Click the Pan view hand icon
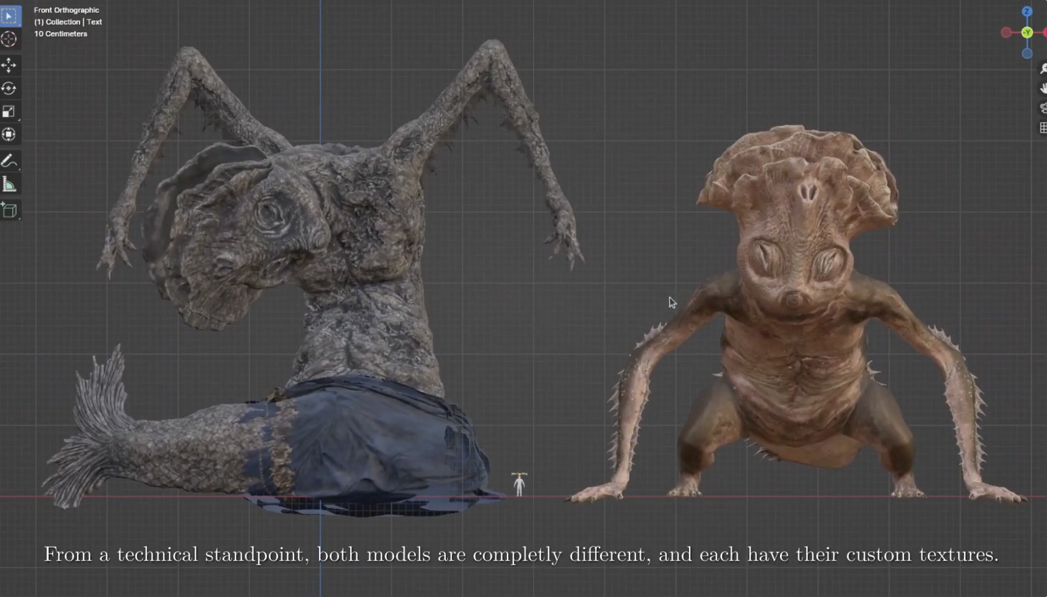Screen dimensions: 1047x597 [x=1042, y=88]
